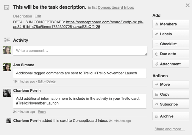Click the Activity list icon
The width and height of the screenshot is (192, 135).
click(7, 40)
